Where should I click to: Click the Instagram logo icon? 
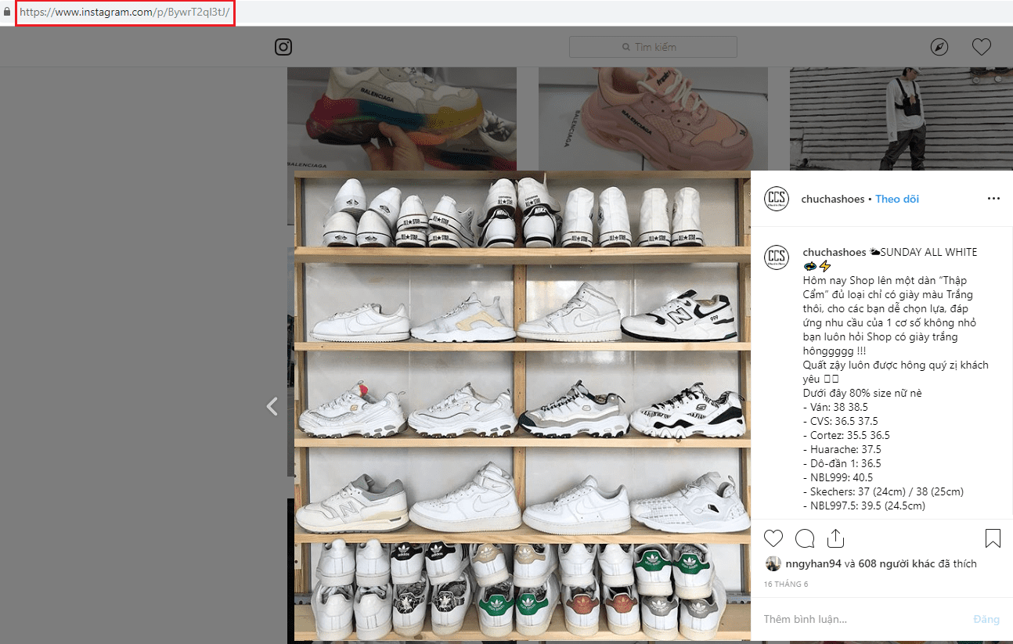283,47
